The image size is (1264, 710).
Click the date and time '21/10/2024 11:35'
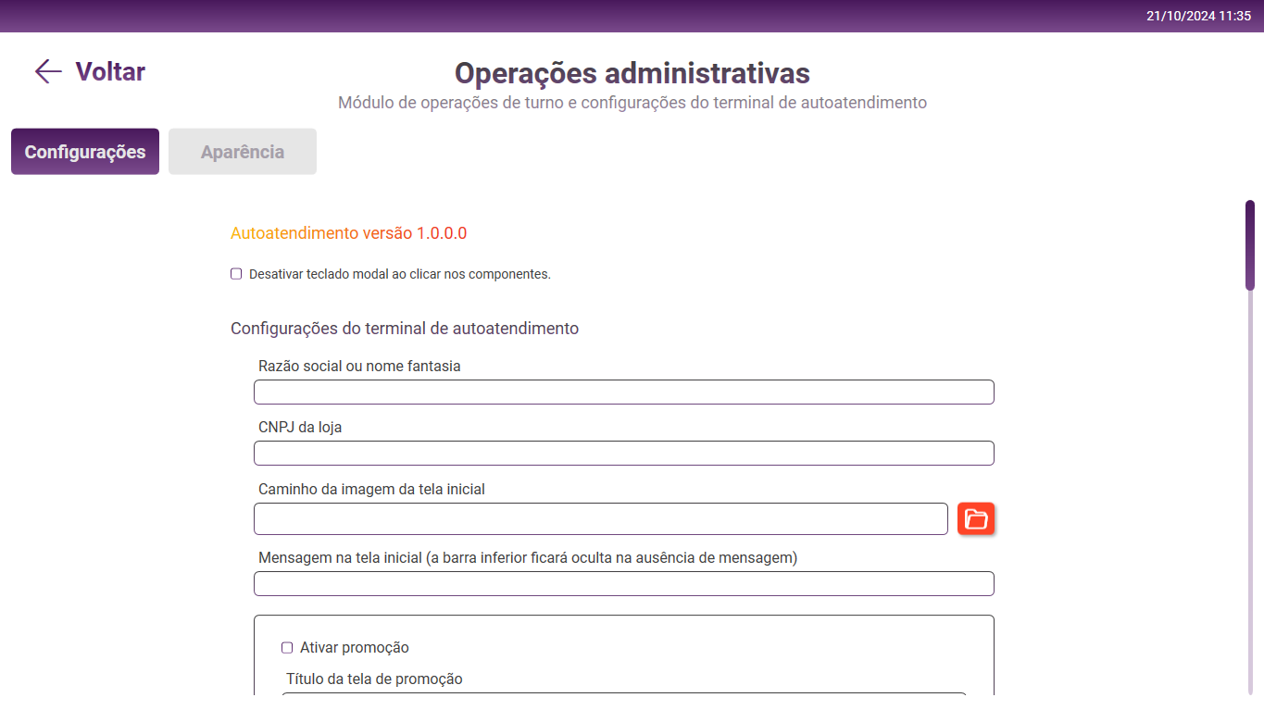click(1198, 16)
